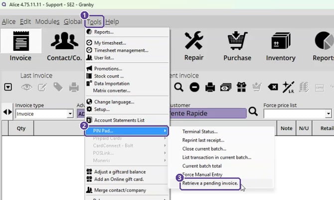This screenshot has height=200, width=334.
Task: Click the Note column header
Action: pyautogui.click(x=286, y=128)
